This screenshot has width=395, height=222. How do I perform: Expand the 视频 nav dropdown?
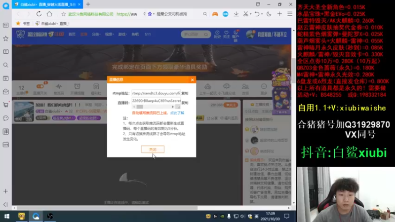109,34
